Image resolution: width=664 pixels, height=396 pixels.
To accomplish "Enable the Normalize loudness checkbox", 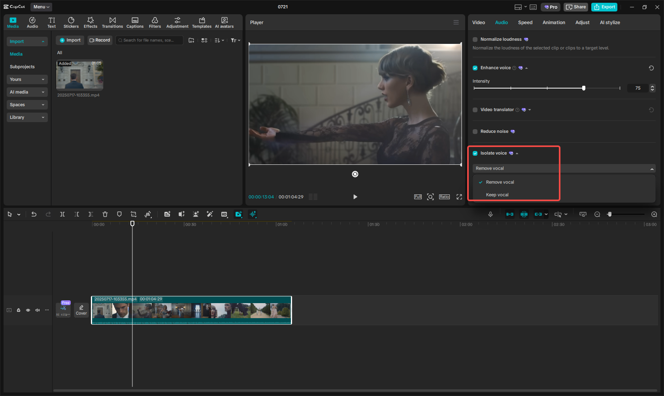I will click(475, 40).
